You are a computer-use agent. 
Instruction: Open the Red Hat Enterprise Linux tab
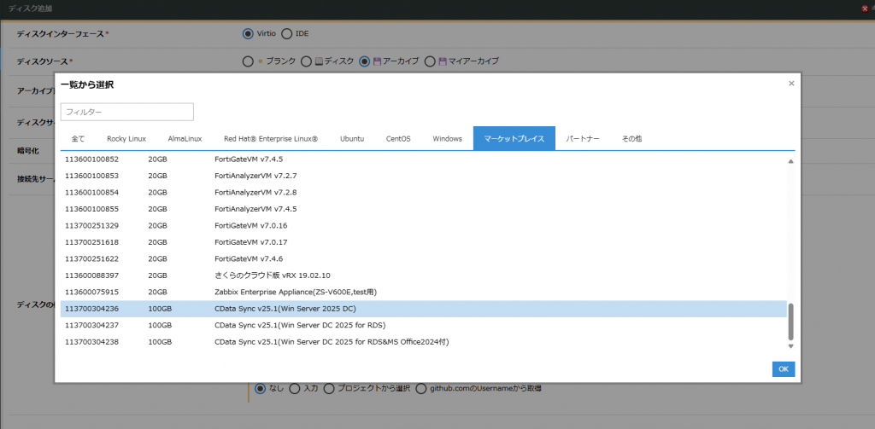point(271,139)
